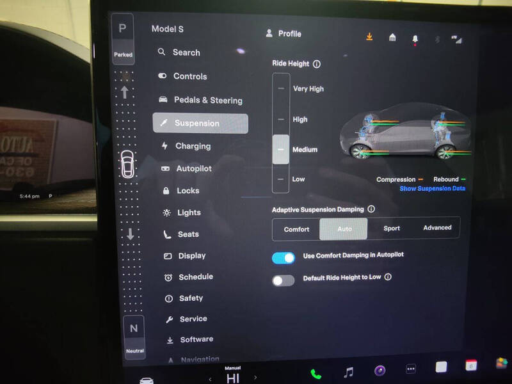512x384 pixels.
Task: Select the Sport damping mode
Action: pyautogui.click(x=391, y=228)
